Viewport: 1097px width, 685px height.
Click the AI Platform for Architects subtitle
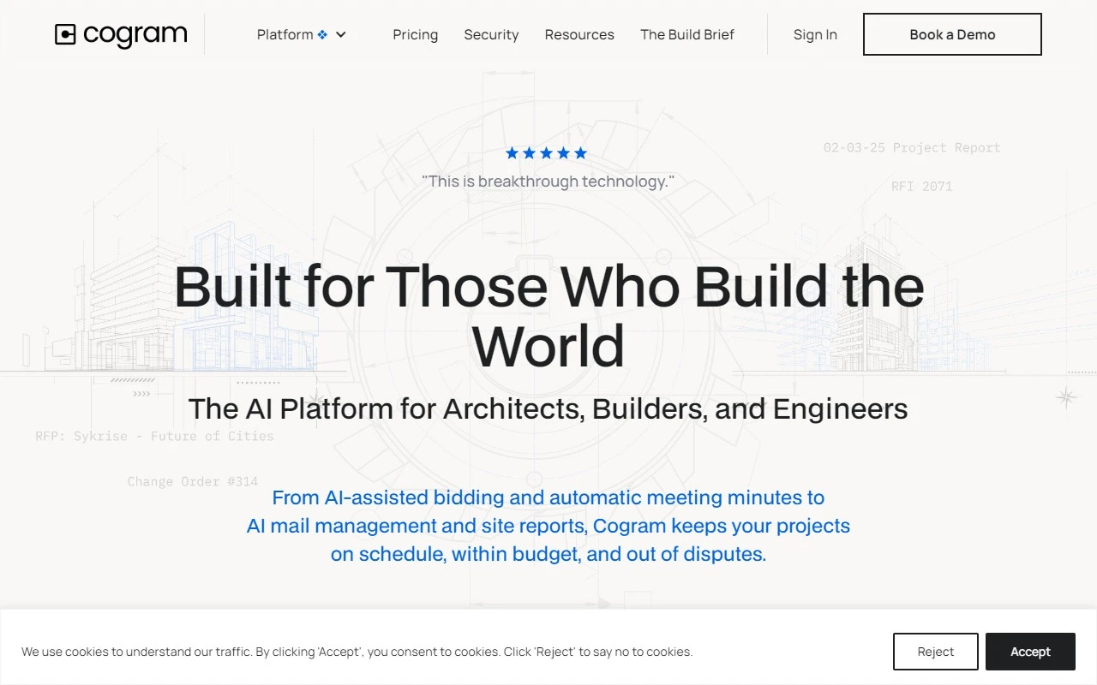click(x=548, y=408)
